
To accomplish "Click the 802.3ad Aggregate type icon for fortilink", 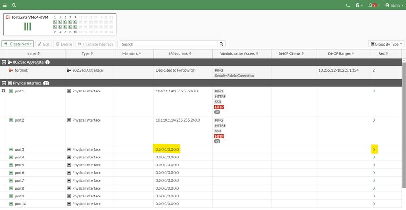I will (x=69, y=70).
